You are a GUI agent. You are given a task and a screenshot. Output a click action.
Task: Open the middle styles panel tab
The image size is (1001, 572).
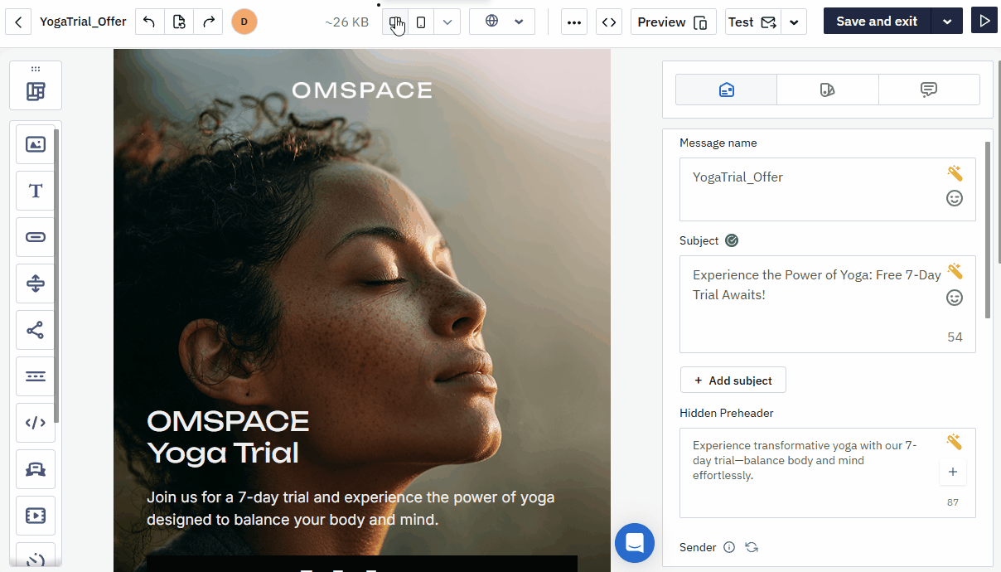[x=828, y=90]
